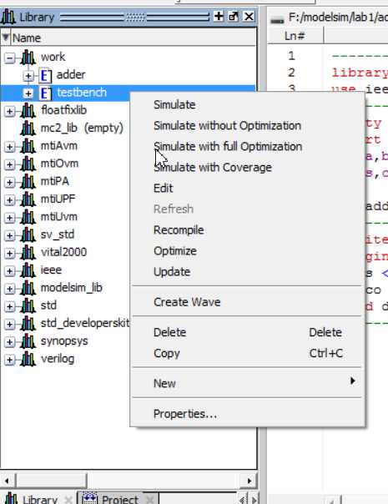The height and width of the screenshot is (504, 388).
Task: Choose Simulate with full Optimization
Action: click(248, 147)
